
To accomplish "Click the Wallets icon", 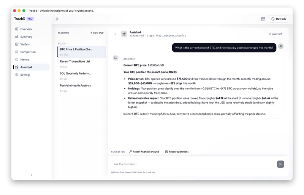I will click(17, 44).
